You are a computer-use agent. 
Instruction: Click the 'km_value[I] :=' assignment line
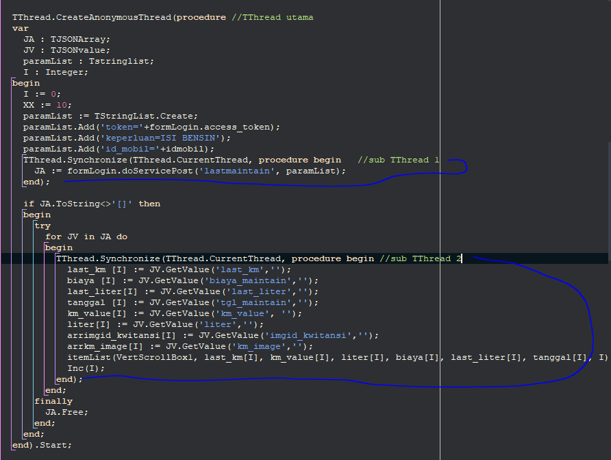coord(185,313)
